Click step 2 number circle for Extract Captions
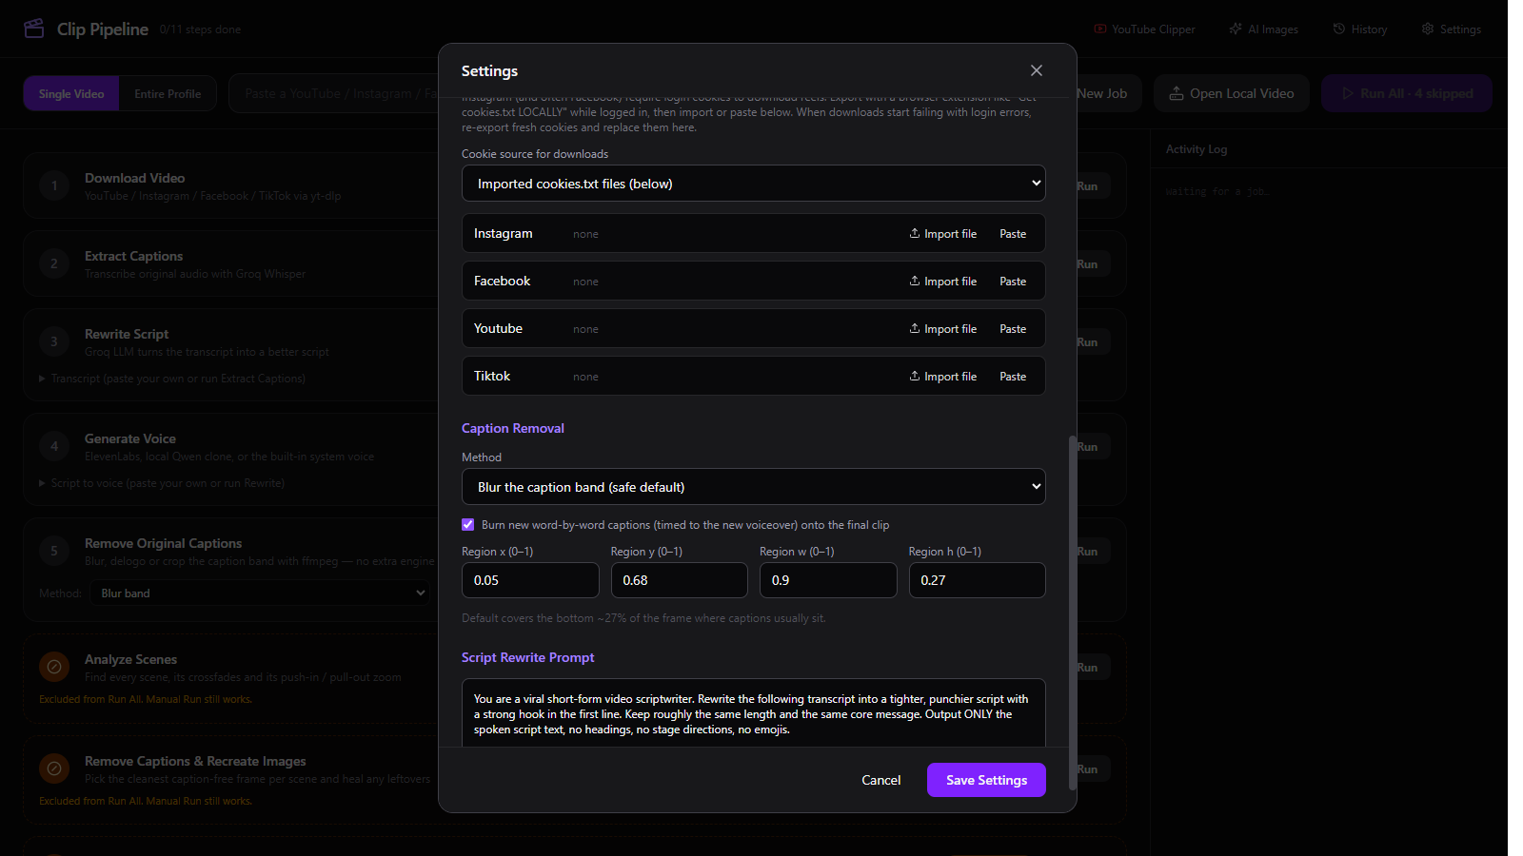 click(54, 263)
